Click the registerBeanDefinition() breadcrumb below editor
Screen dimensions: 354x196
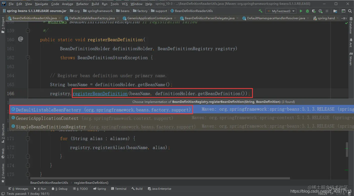point(91,183)
